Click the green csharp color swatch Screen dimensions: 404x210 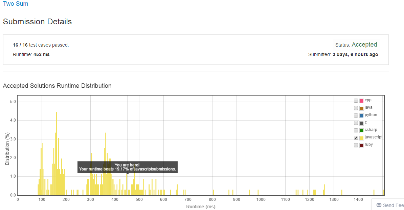(x=361, y=130)
